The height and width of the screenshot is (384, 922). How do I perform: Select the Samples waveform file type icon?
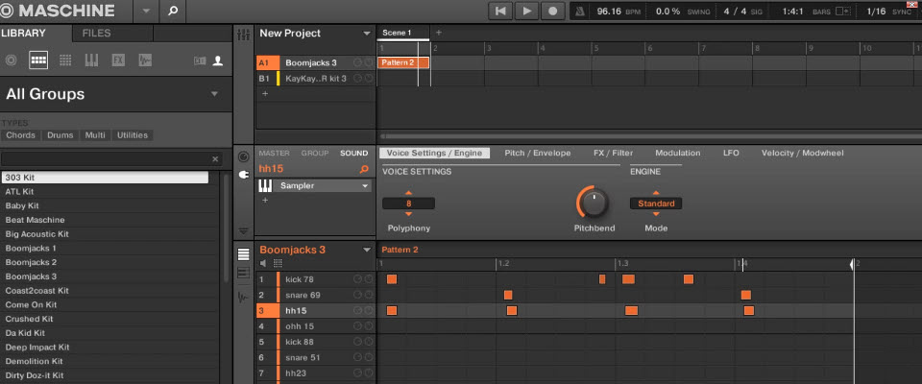(x=145, y=60)
